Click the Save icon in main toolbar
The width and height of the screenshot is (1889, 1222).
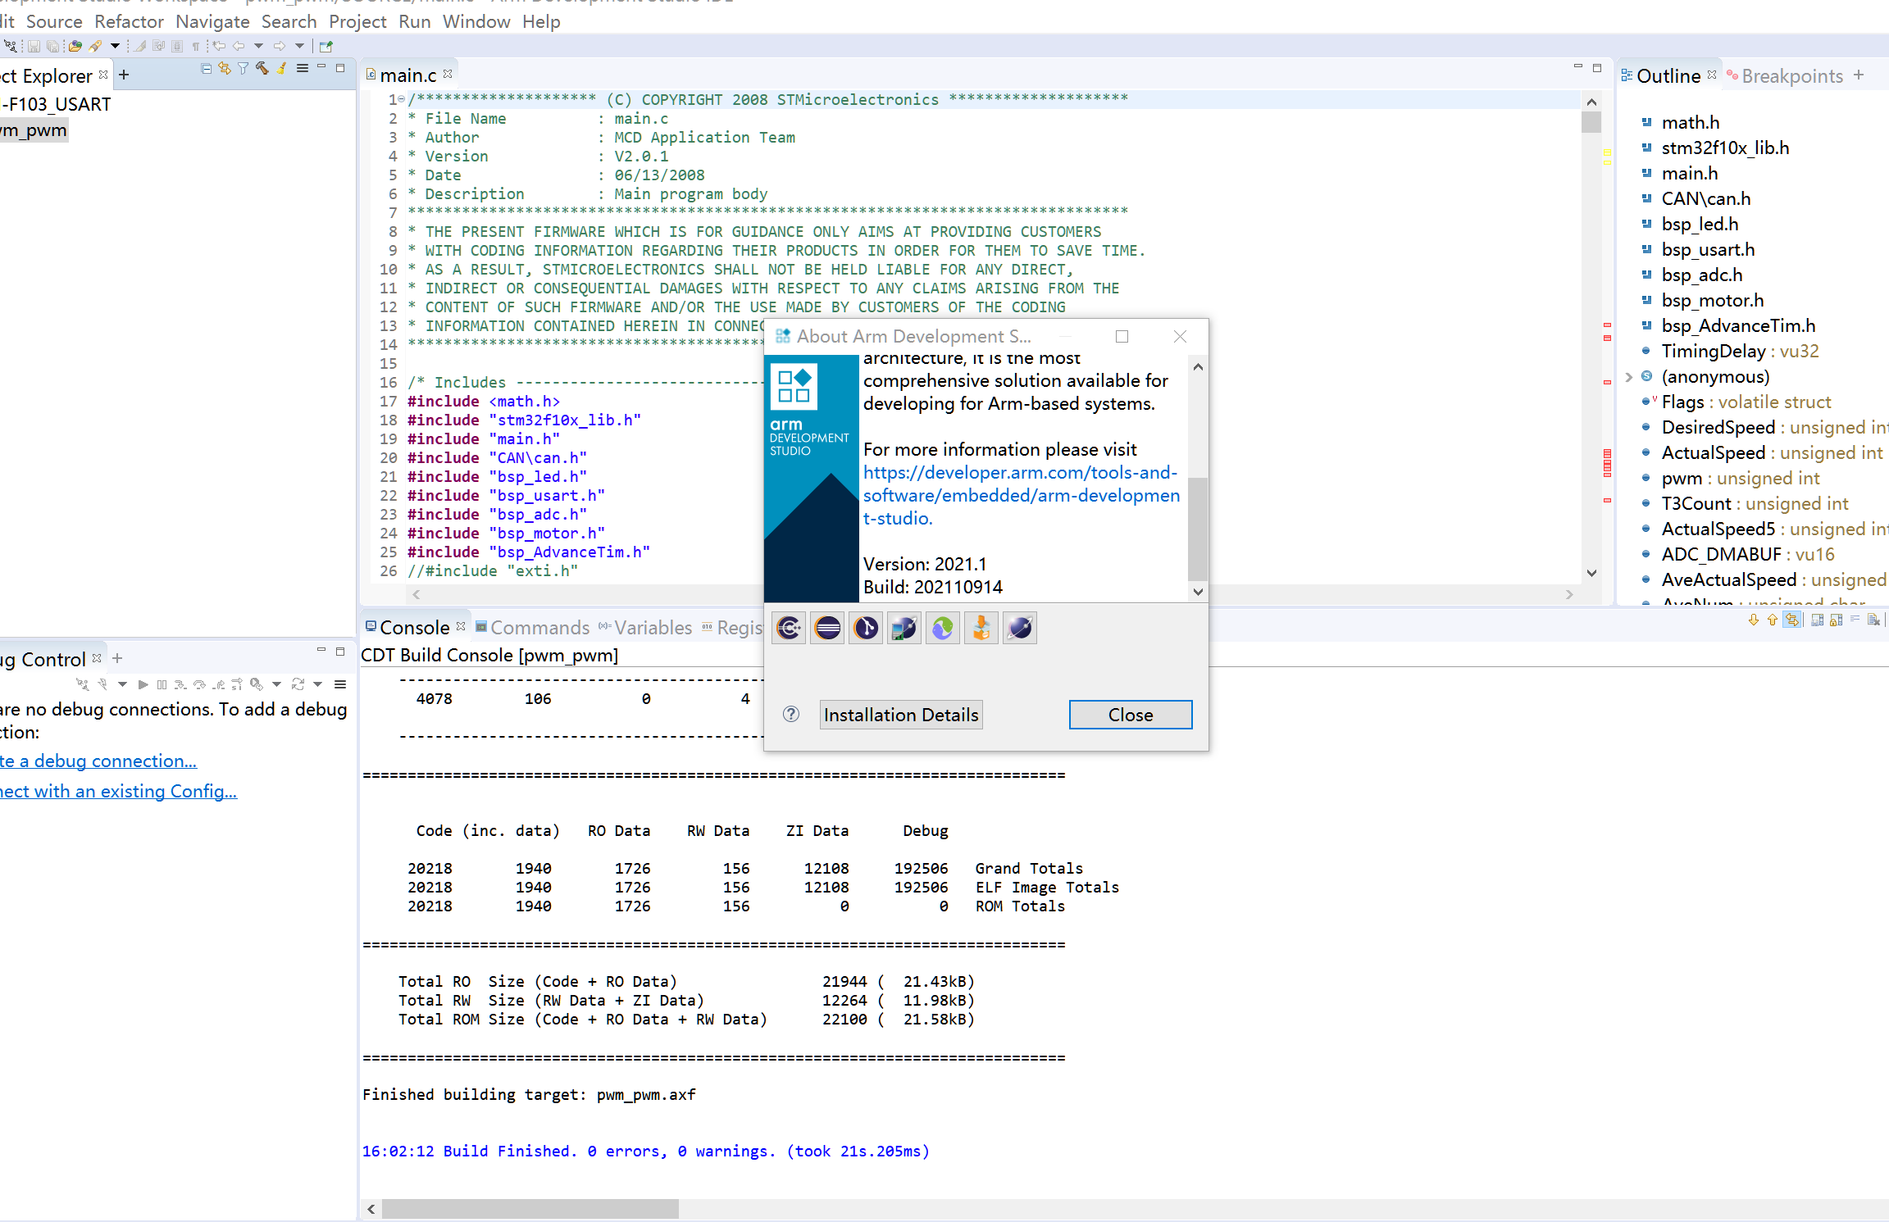click(34, 46)
